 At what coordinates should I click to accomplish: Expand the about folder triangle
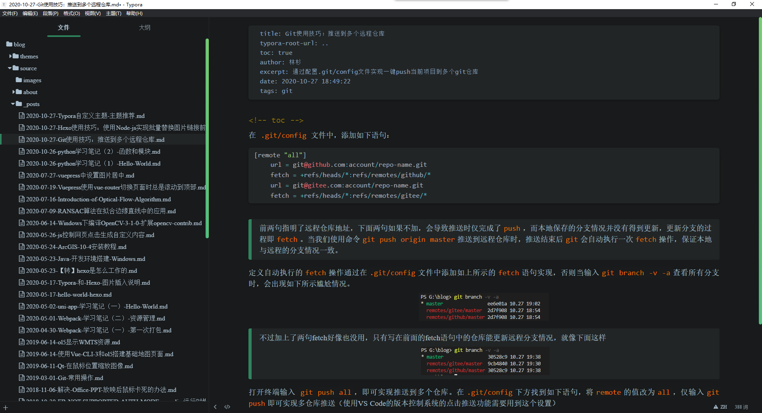[13, 92]
